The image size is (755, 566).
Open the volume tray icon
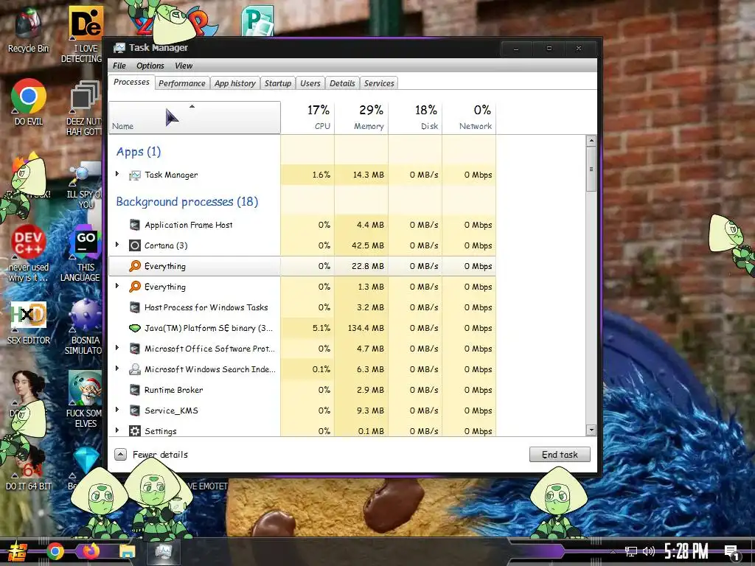[649, 551]
